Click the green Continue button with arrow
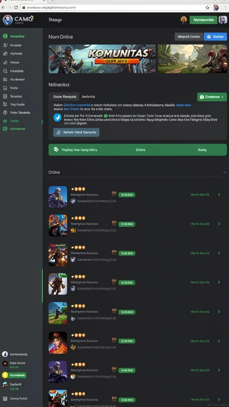229x407 pixels. [212, 97]
